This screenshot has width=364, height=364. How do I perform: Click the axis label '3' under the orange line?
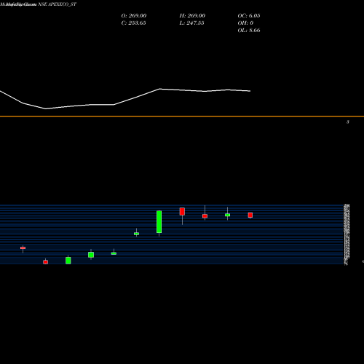(x=348, y=122)
